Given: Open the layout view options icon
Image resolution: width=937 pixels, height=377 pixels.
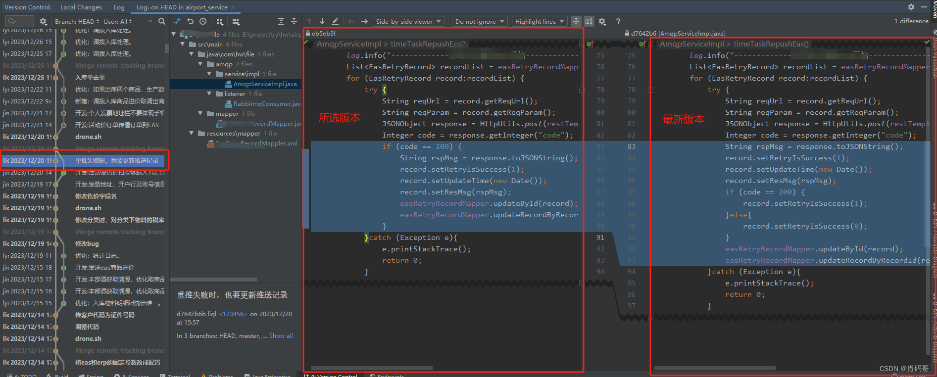Looking at the screenshot, I should 236,21.
